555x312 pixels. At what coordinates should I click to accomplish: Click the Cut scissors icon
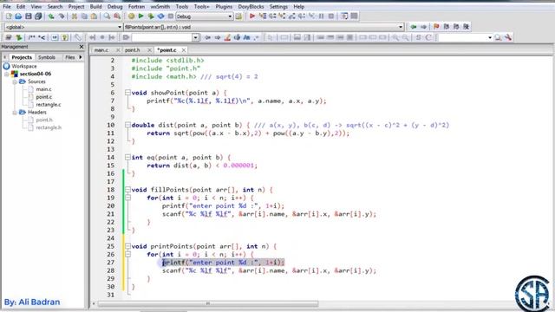click(75, 16)
